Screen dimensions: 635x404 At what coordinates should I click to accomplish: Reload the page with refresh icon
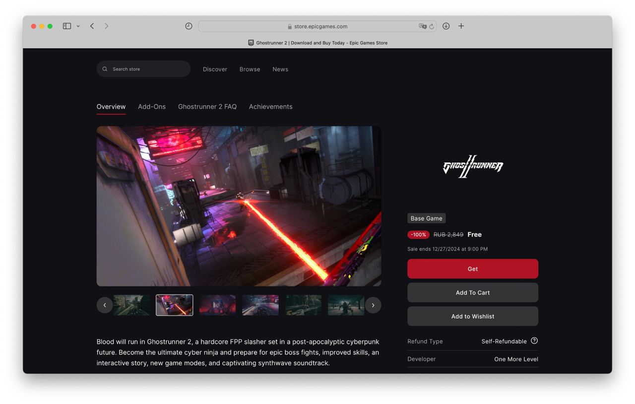(x=432, y=26)
